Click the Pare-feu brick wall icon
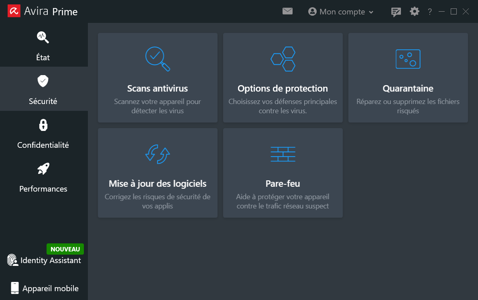 pyautogui.click(x=283, y=154)
